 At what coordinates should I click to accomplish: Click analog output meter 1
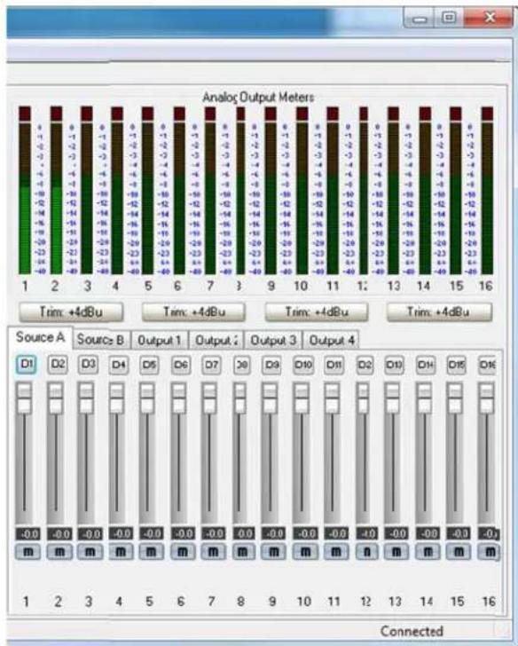pos(25,190)
